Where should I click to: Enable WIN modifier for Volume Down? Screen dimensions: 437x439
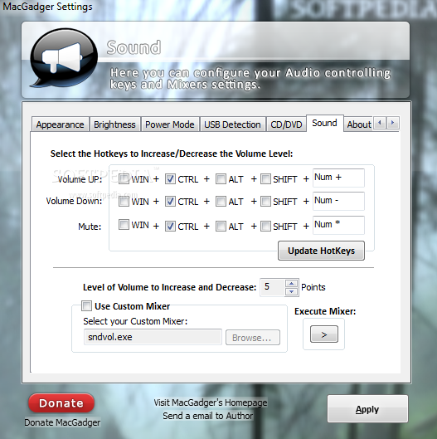coord(124,202)
